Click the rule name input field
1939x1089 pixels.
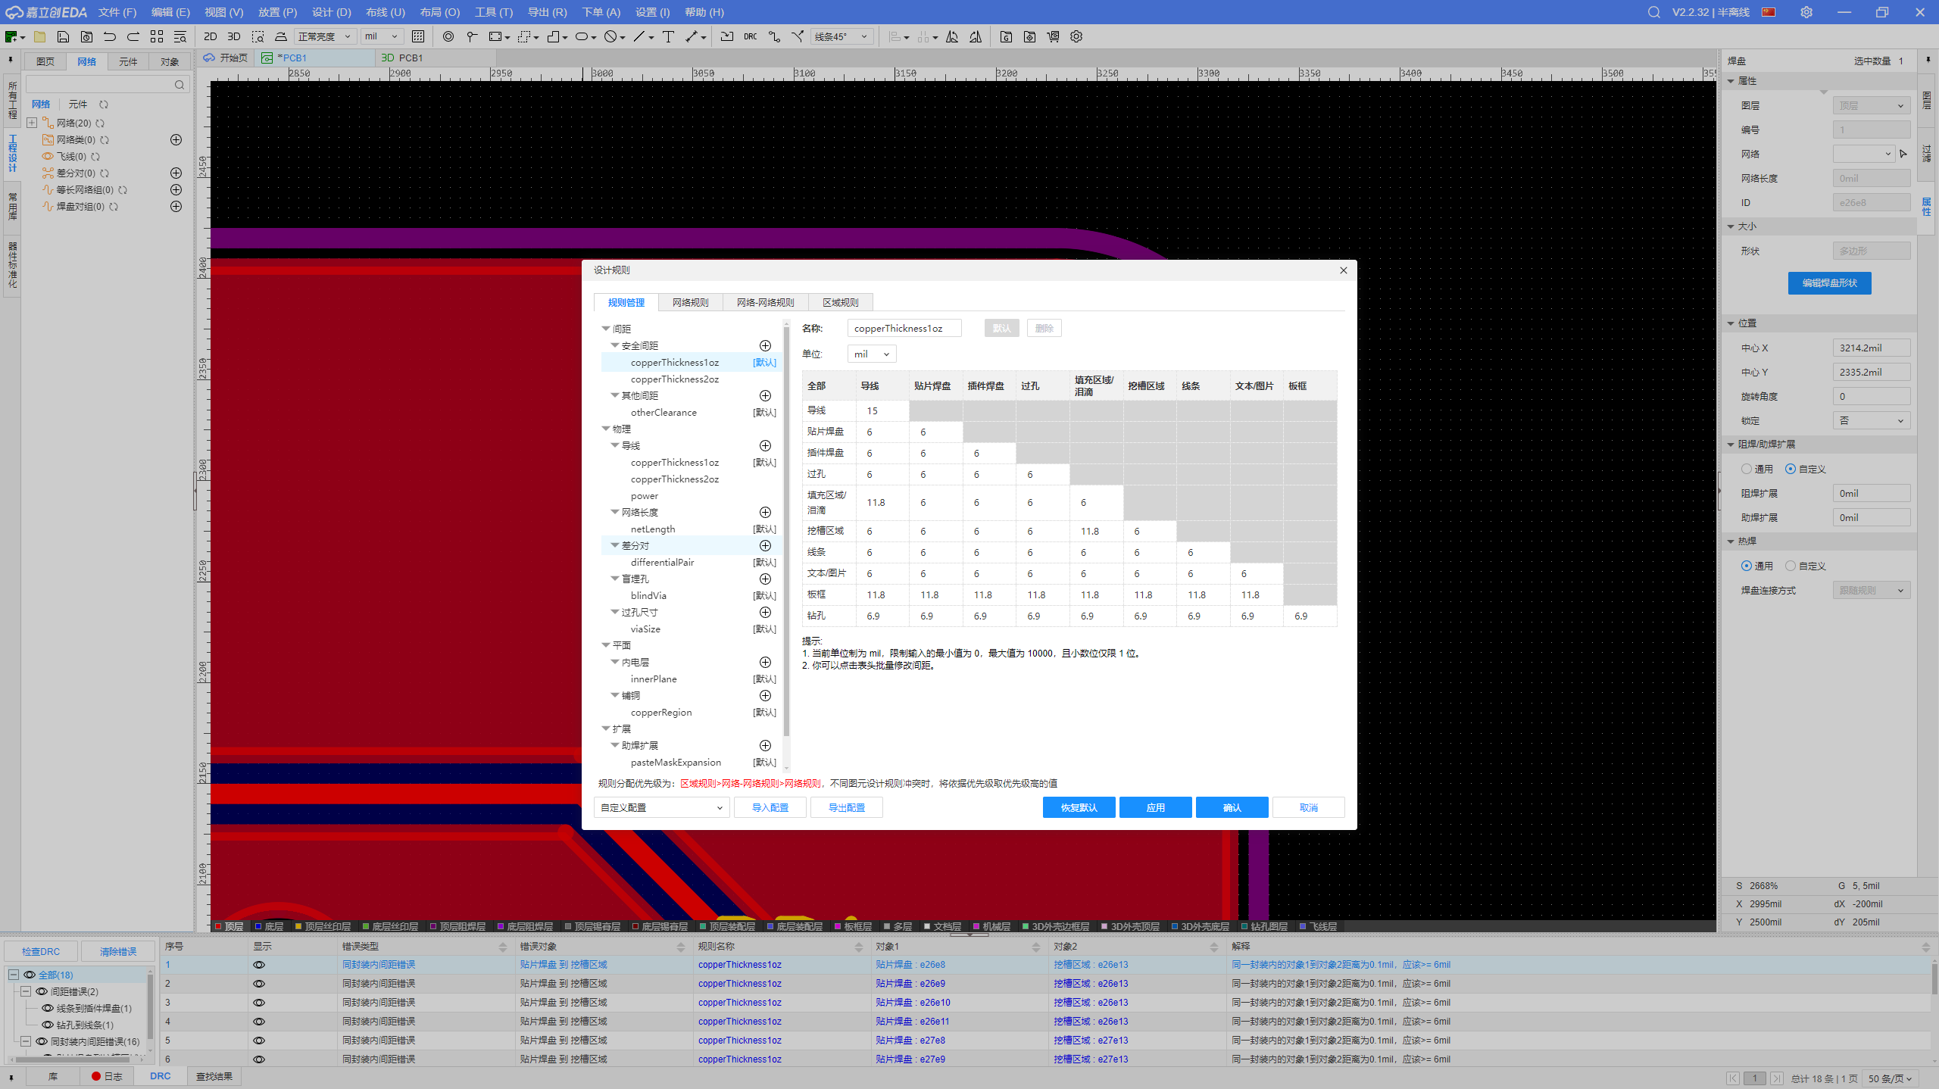904,329
